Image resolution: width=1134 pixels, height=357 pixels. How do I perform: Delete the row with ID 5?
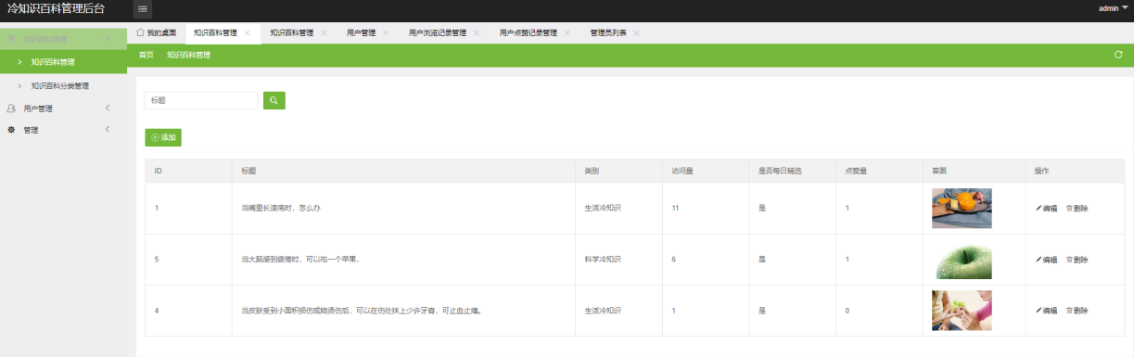click(1077, 260)
